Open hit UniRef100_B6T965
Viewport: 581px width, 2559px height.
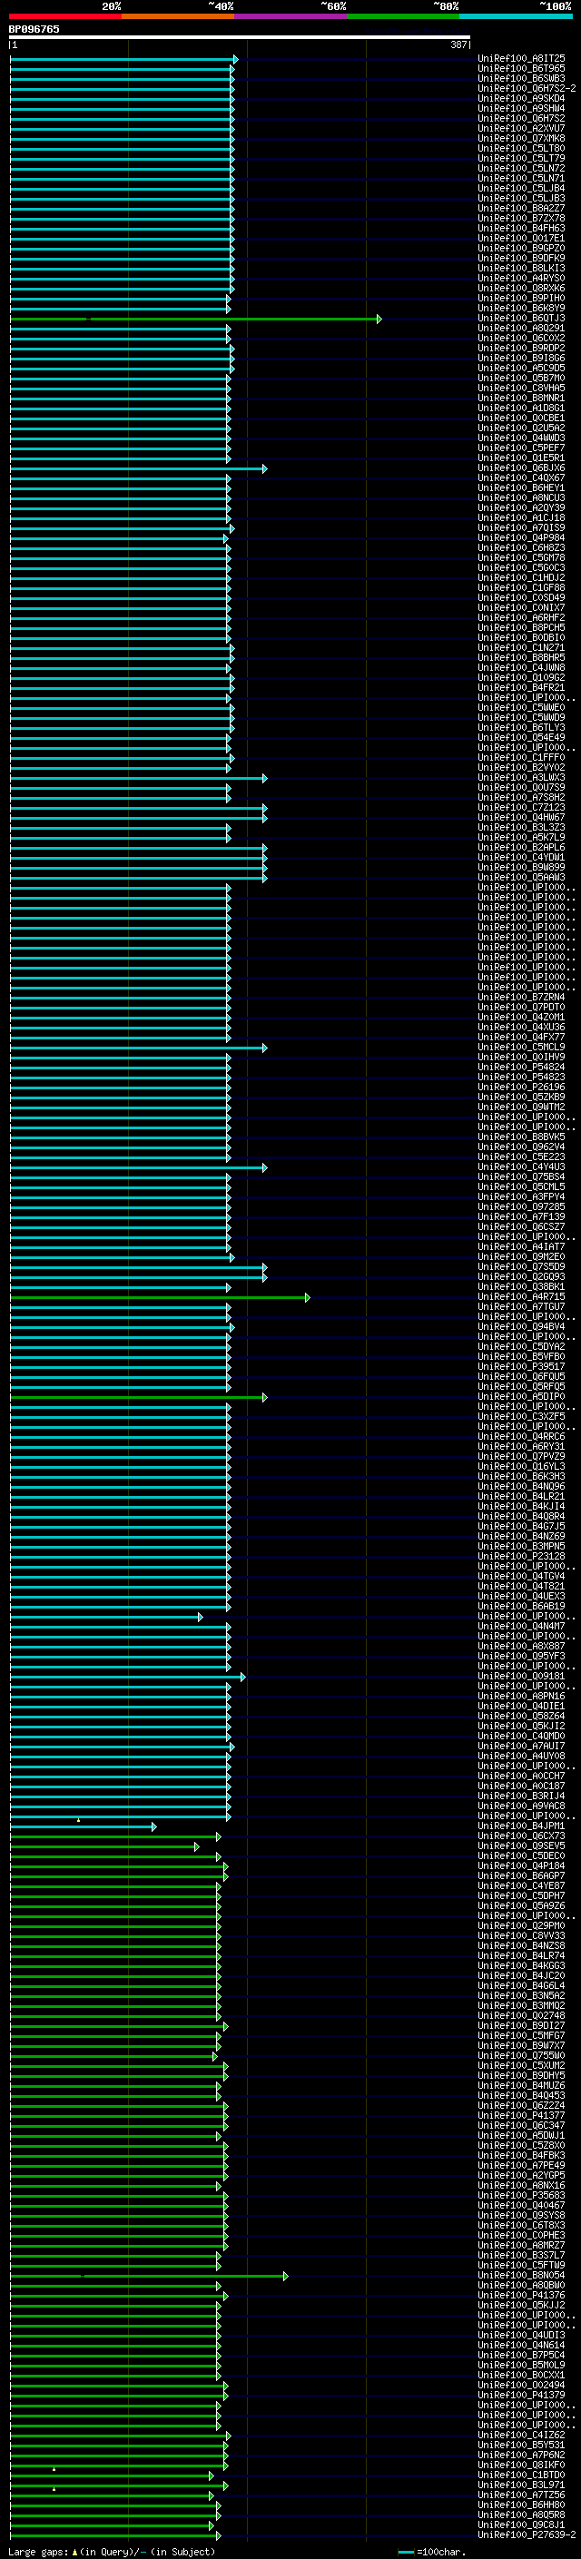click(521, 69)
